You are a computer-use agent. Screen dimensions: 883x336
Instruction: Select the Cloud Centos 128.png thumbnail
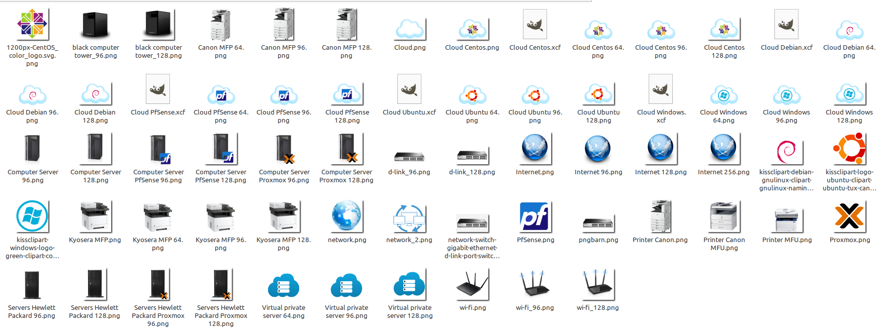(724, 30)
